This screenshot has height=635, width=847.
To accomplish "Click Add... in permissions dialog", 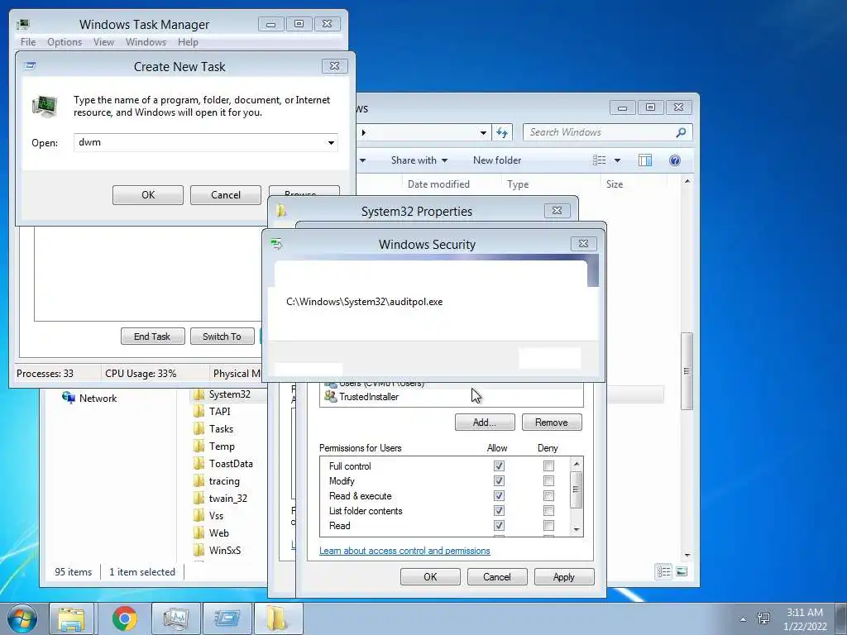I will click(485, 423).
